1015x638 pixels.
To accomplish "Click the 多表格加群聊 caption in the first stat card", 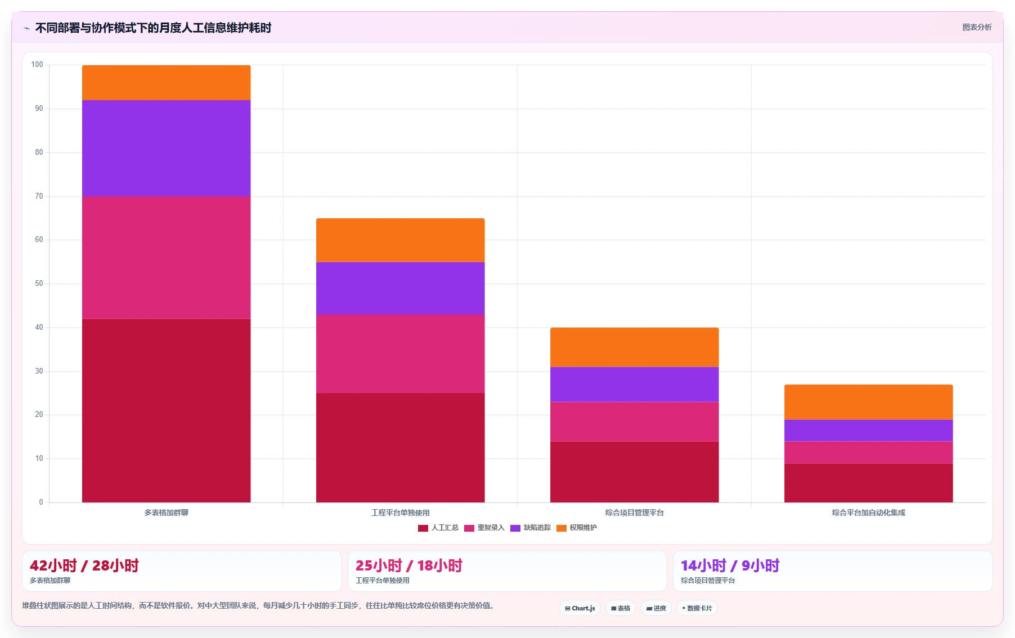I will tap(50, 581).
